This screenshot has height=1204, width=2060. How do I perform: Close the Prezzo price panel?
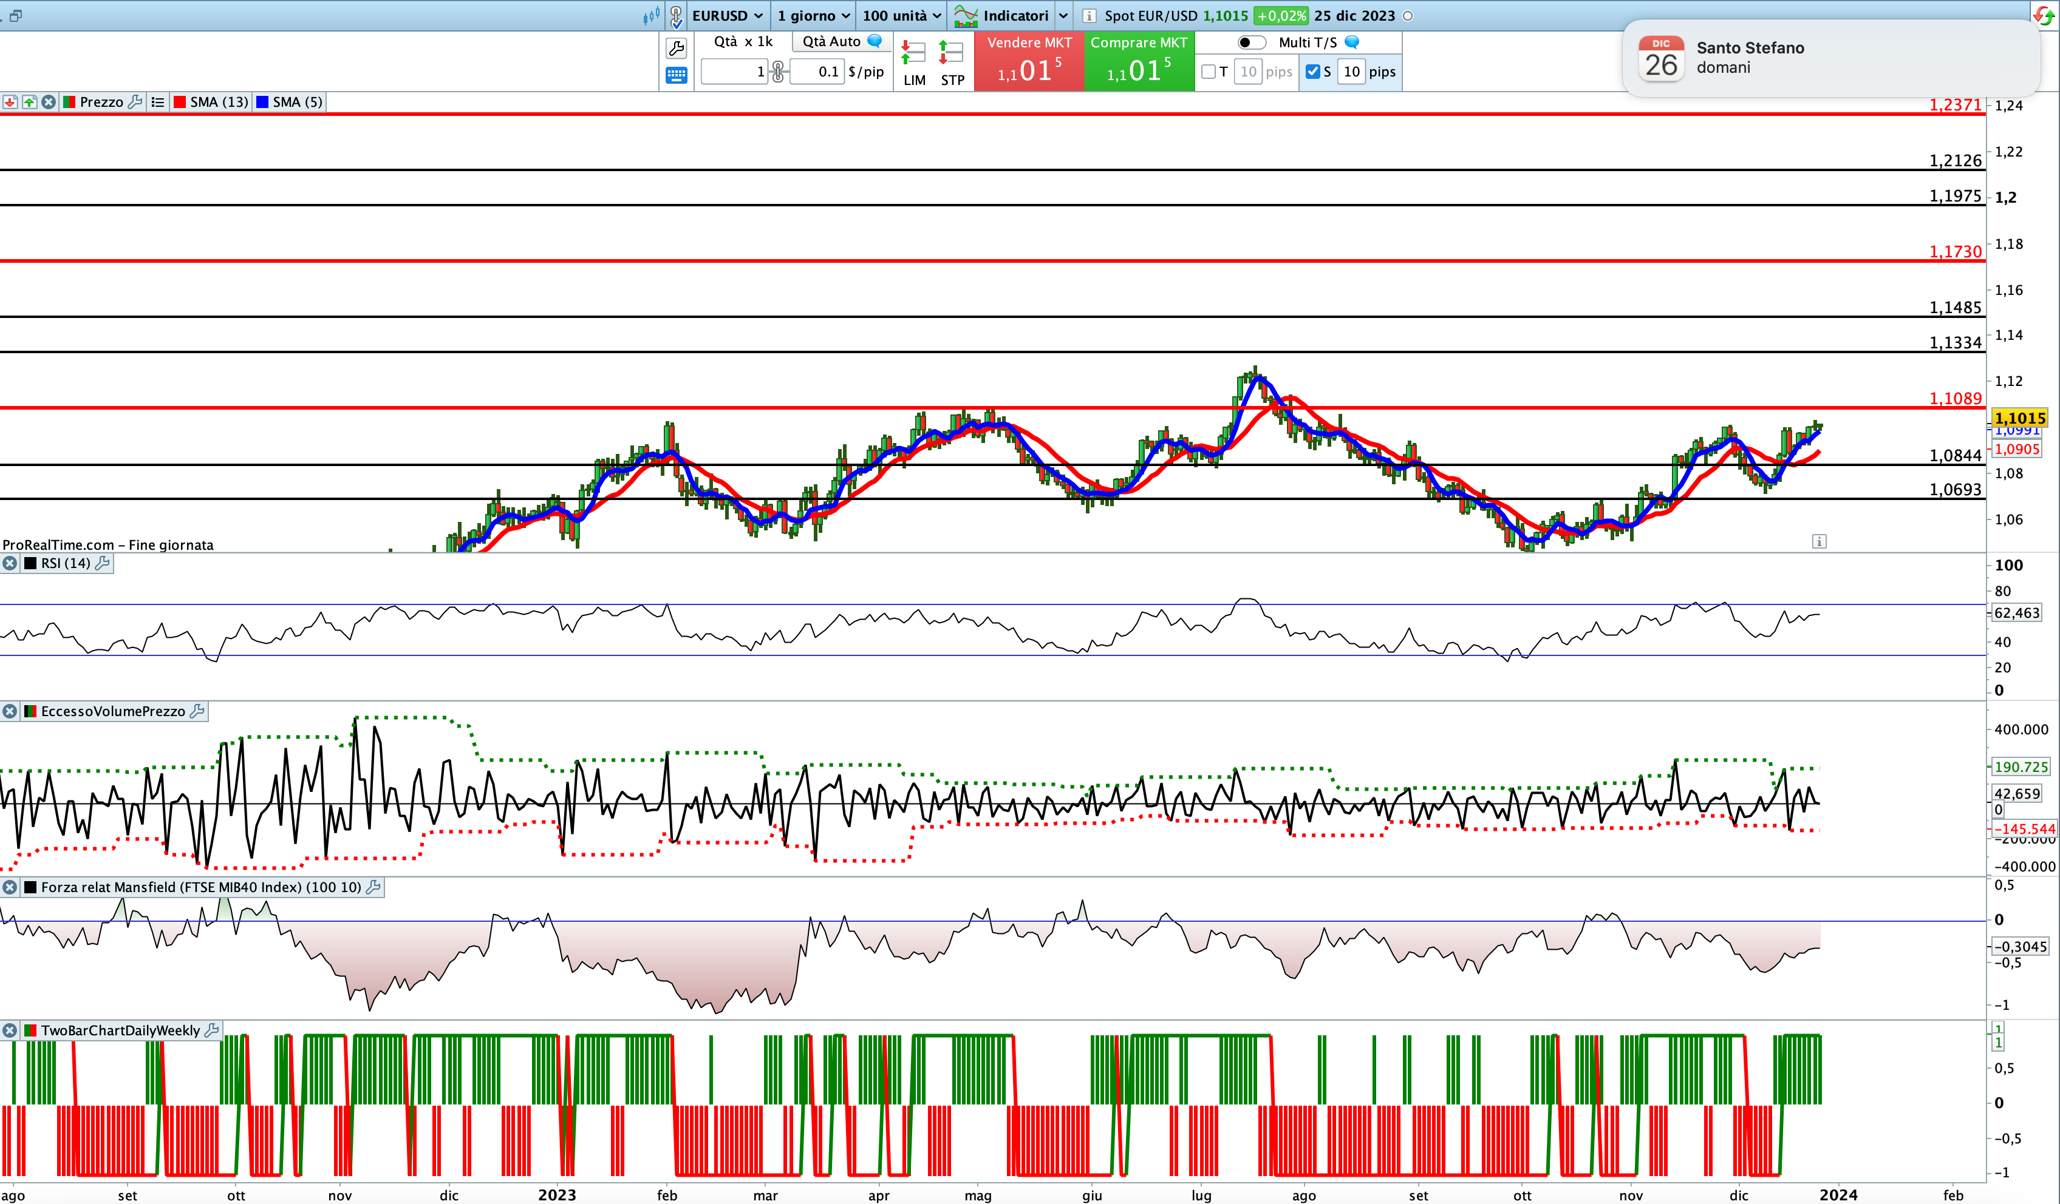pos(49,102)
